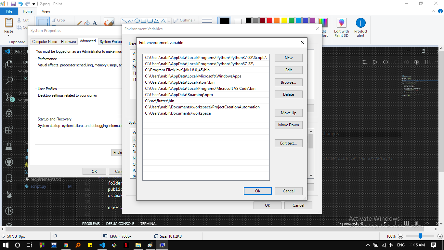This screenshot has width=444, height=250.
Task: Open the Brushes tool
Action: pyautogui.click(x=109, y=21)
